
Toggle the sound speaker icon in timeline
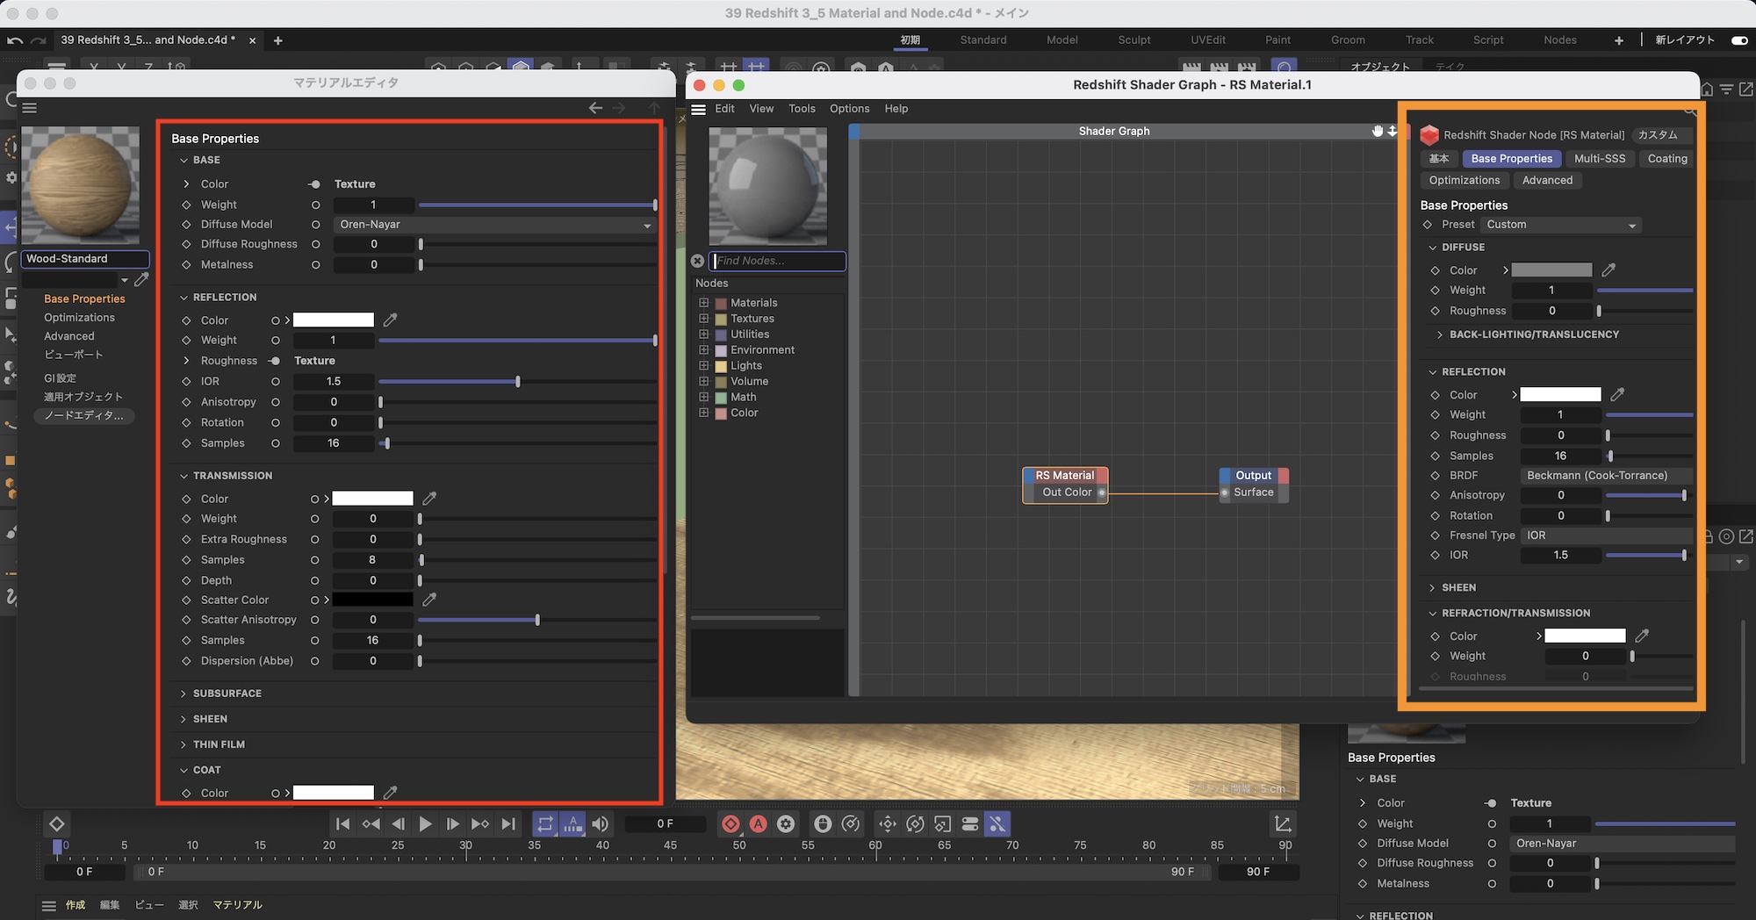[601, 823]
